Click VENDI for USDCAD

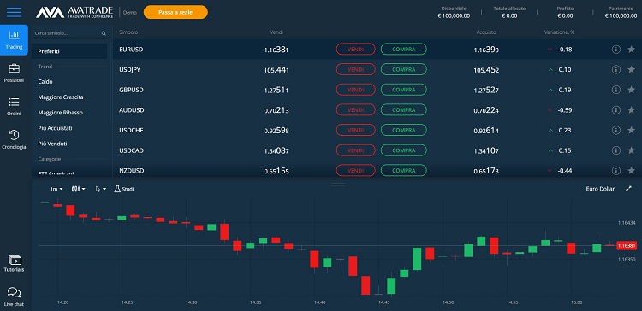(356, 150)
